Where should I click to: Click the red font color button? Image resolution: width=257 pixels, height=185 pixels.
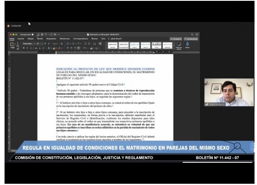59,48
